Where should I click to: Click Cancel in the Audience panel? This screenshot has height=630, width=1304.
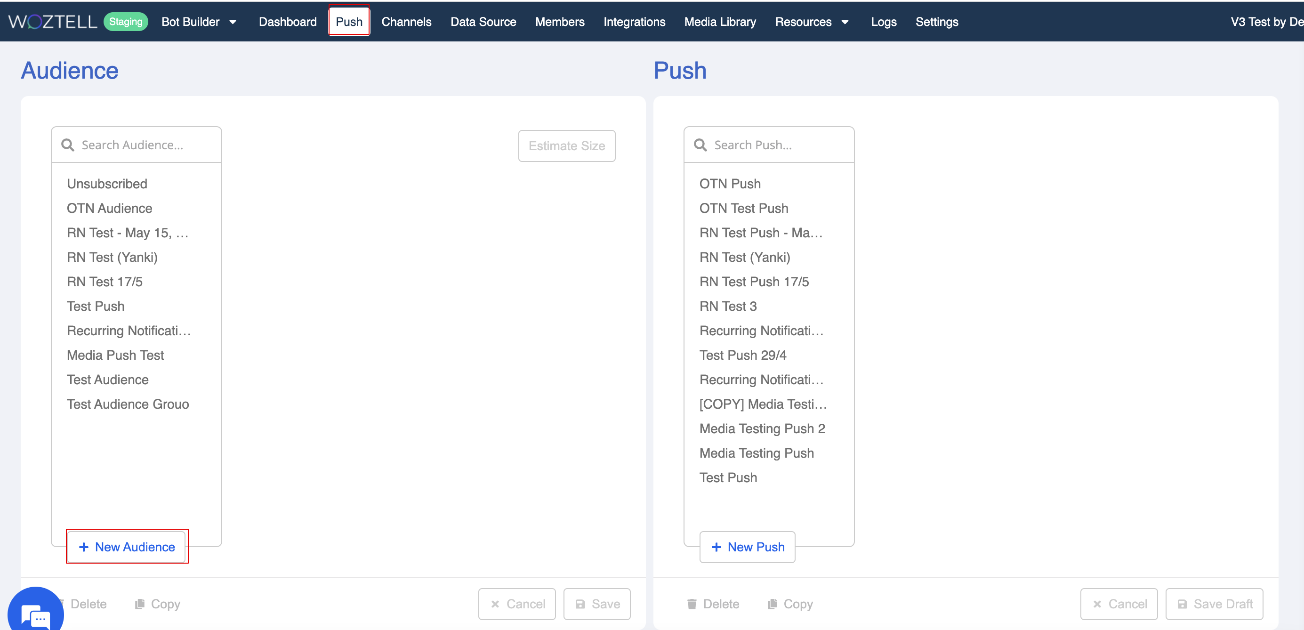pos(517,604)
